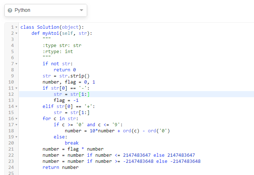Click 'def myAtoi(self, str):' text

pos(62,33)
